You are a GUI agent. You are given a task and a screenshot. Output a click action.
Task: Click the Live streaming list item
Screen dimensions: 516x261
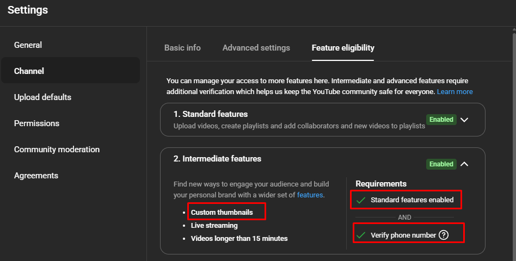pos(214,226)
